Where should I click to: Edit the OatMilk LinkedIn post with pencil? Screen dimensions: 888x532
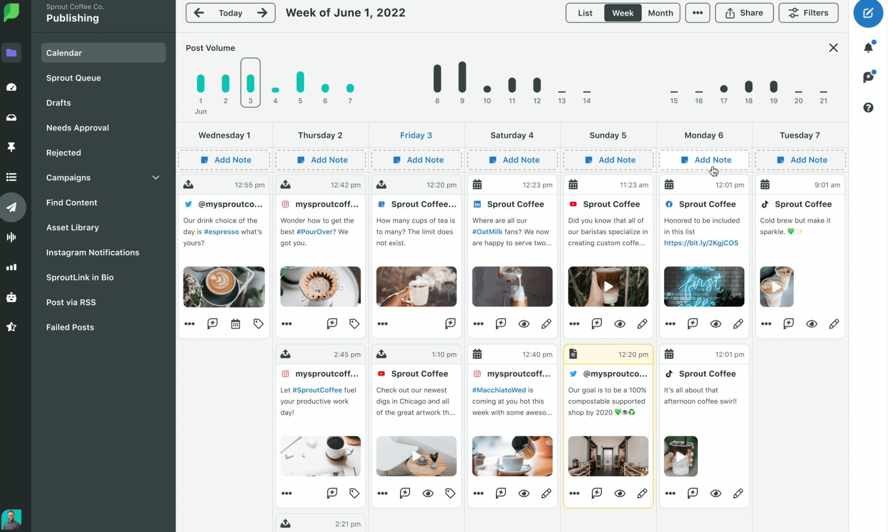point(546,324)
